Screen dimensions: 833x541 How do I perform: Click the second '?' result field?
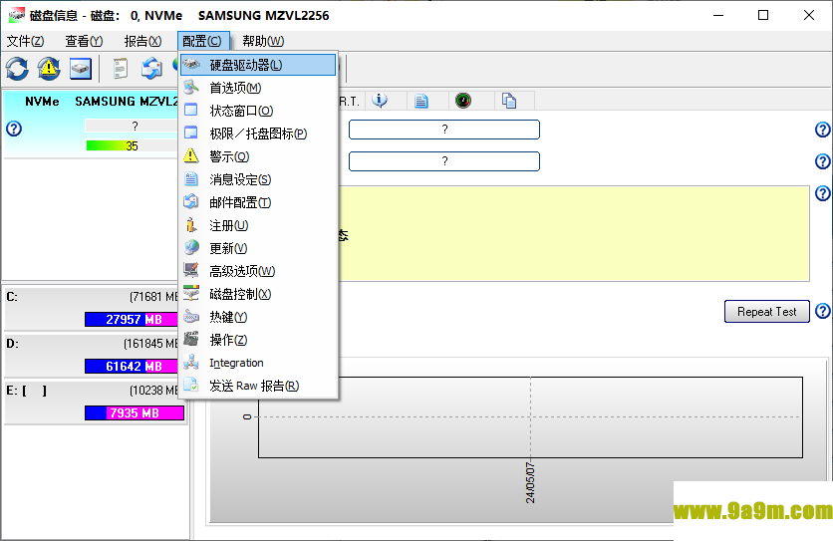pyautogui.click(x=444, y=161)
